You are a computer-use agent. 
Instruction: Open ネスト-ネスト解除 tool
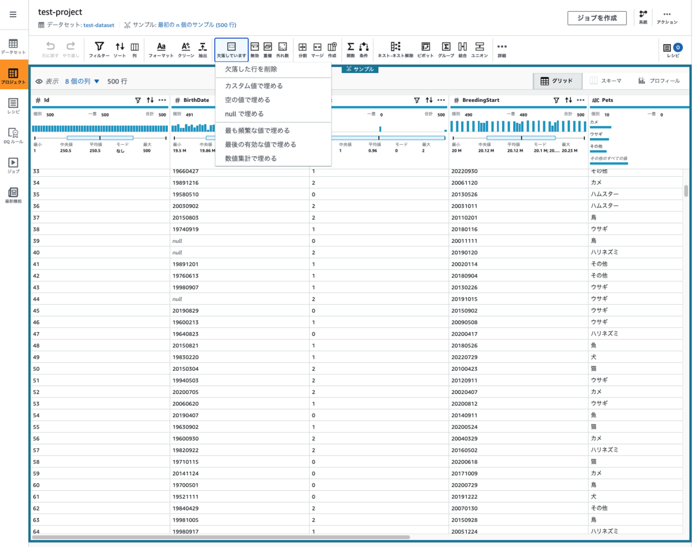click(396, 50)
